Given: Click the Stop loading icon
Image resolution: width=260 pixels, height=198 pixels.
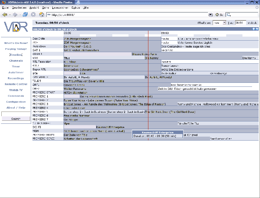Looking at the screenshot, I should tap(33, 15).
